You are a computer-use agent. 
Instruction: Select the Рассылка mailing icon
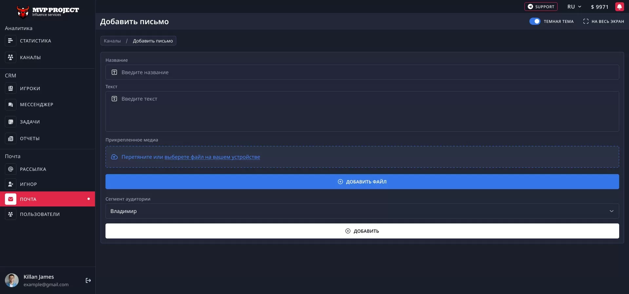(10, 169)
